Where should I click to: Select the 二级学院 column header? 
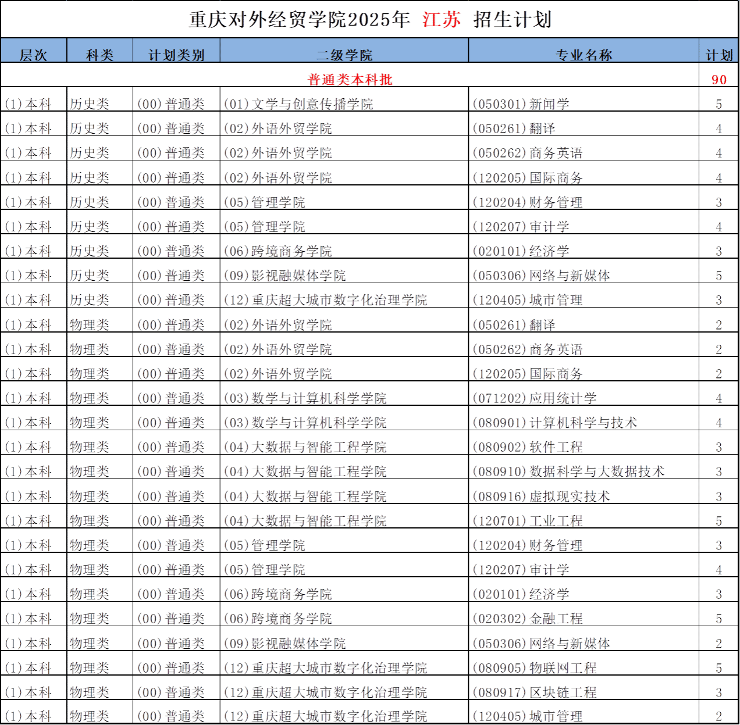pos(344,55)
